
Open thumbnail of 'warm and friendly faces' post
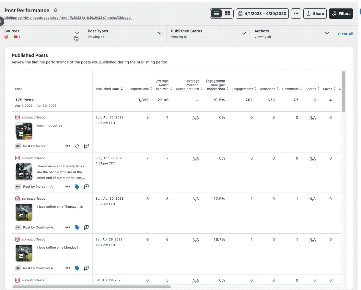tap(24, 172)
